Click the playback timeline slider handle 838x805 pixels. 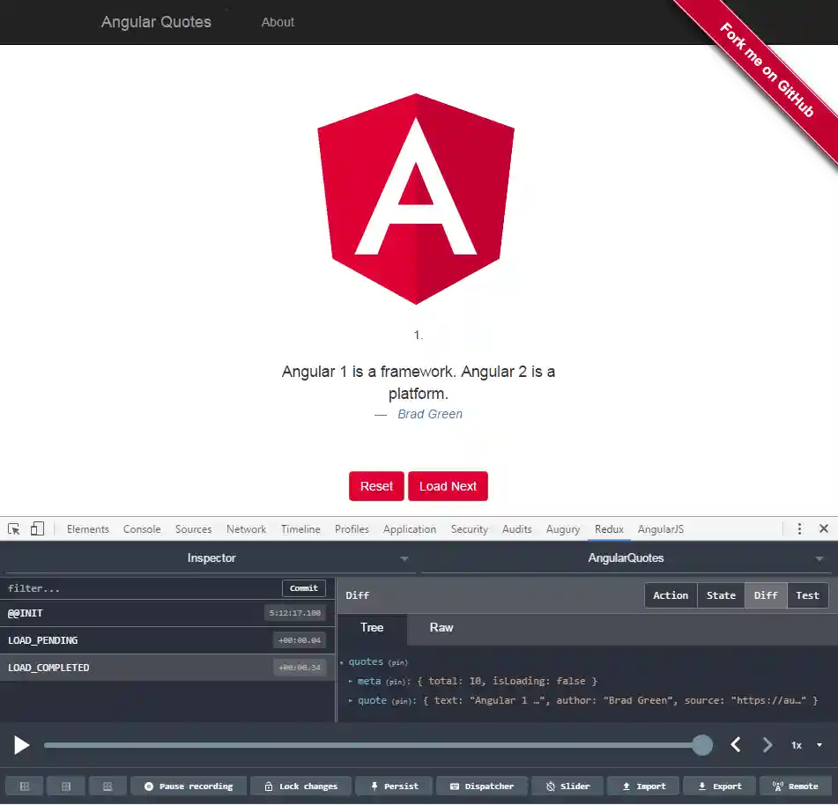click(702, 745)
